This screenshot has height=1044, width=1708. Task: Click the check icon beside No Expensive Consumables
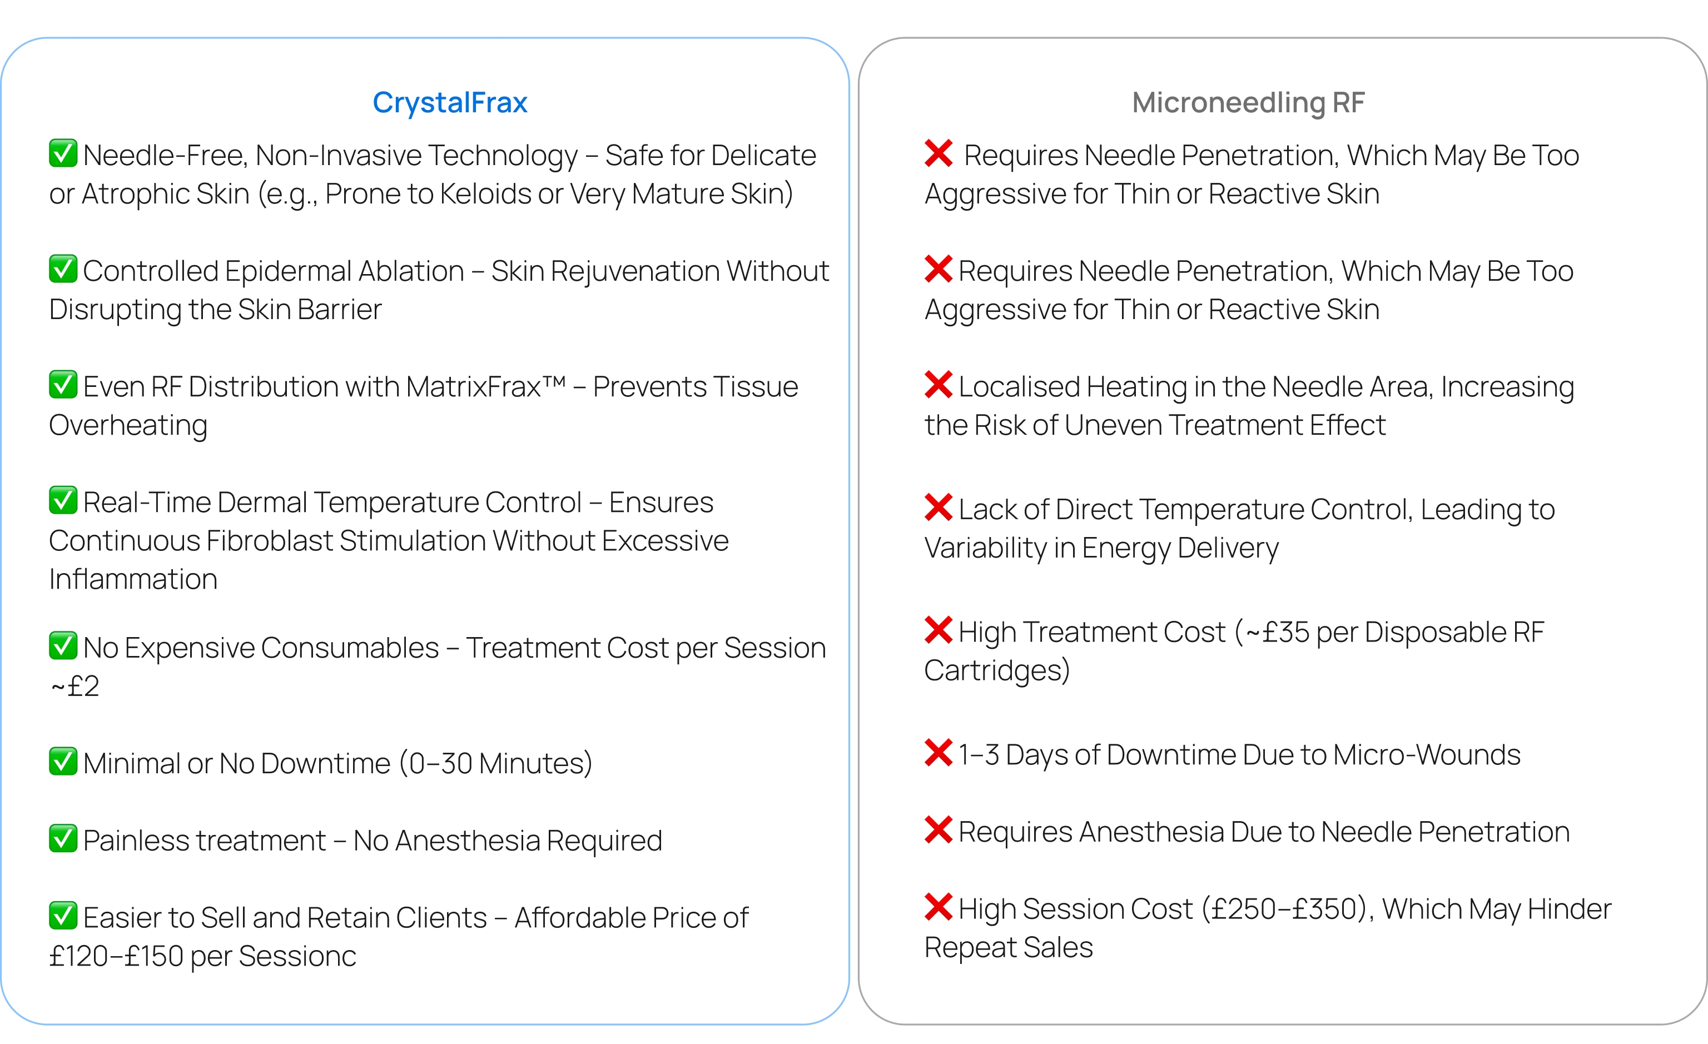63,646
